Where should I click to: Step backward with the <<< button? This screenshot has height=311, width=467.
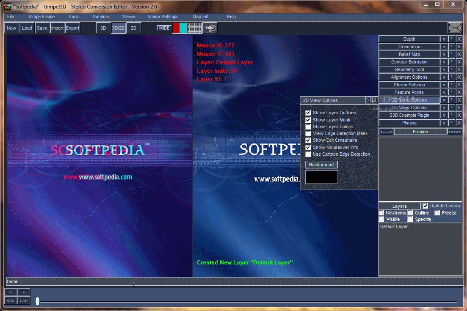pyautogui.click(x=11, y=300)
